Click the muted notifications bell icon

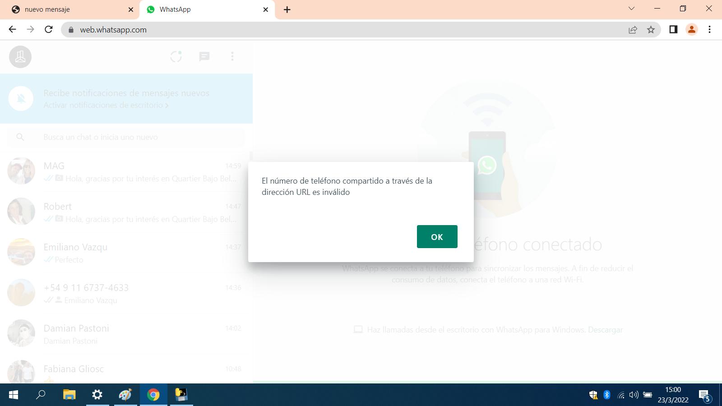coord(21,98)
